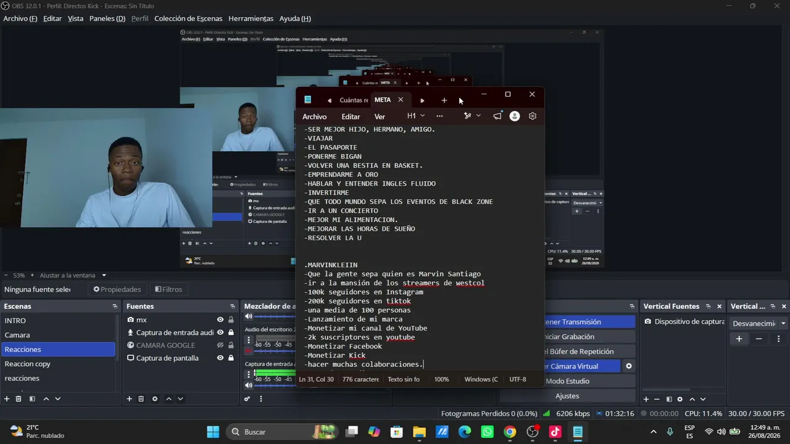
Task: Click the Notepad AI rewrite pen icon
Action: (x=467, y=116)
